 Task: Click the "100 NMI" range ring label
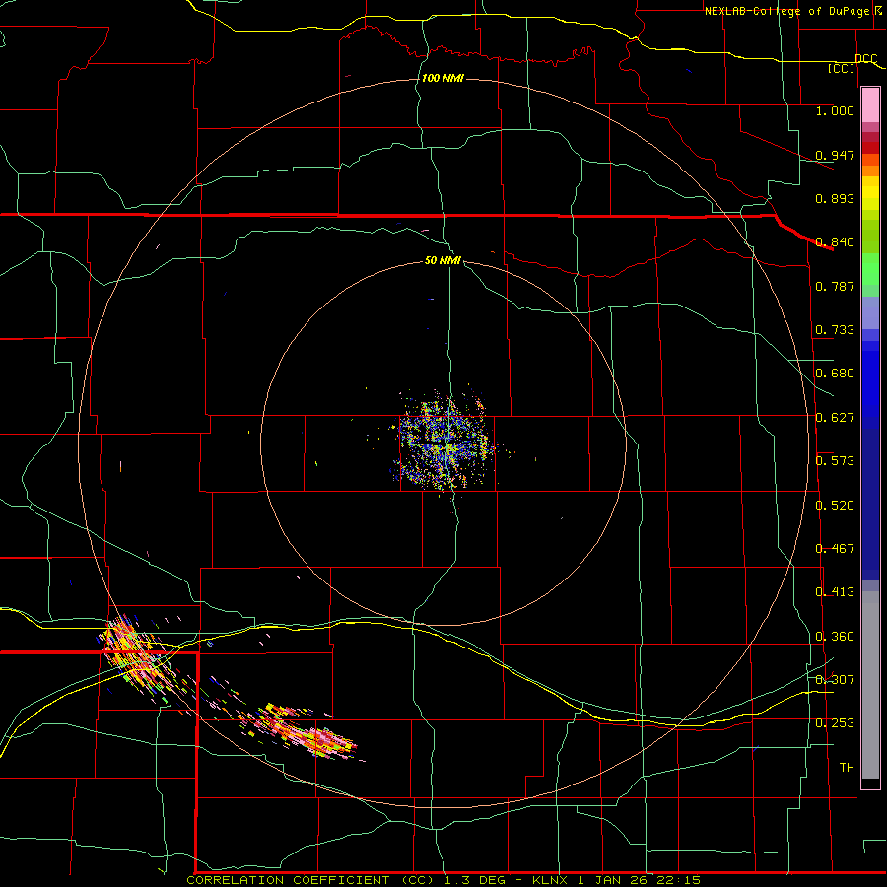click(443, 78)
